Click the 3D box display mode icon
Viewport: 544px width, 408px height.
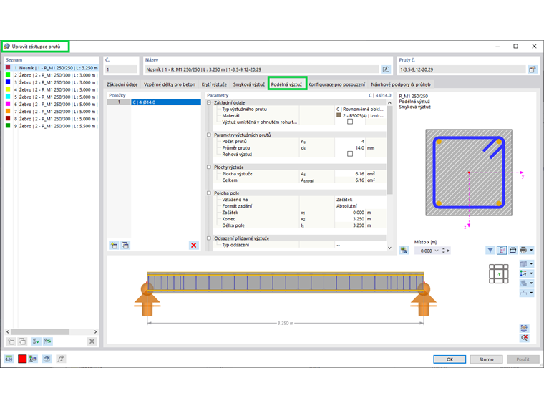coord(523,263)
